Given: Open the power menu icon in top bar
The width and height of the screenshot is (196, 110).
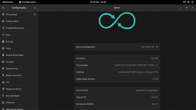Looking at the screenshot, I should click(x=192, y=2).
